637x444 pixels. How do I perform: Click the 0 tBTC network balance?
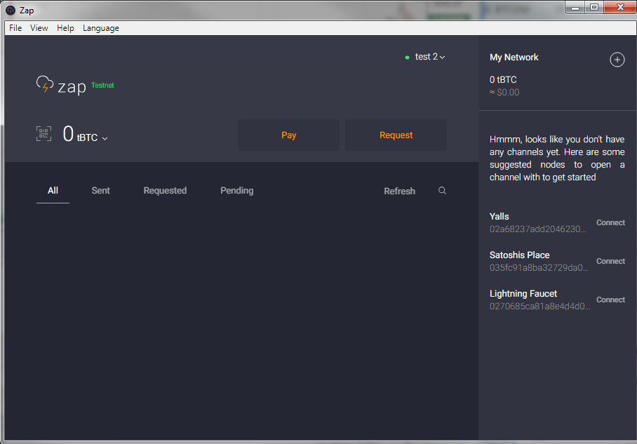pos(503,80)
